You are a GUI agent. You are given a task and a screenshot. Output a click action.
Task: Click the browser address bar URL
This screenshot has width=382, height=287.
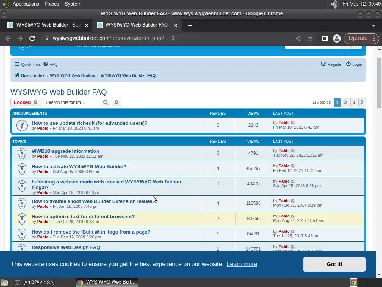(x=113, y=38)
